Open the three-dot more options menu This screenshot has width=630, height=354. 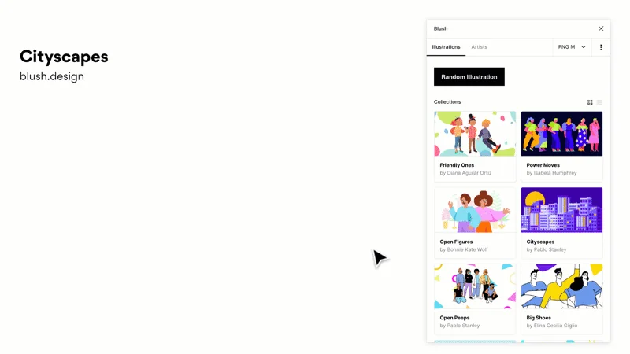coord(601,47)
